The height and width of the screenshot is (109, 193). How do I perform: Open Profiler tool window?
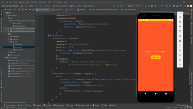point(112,105)
